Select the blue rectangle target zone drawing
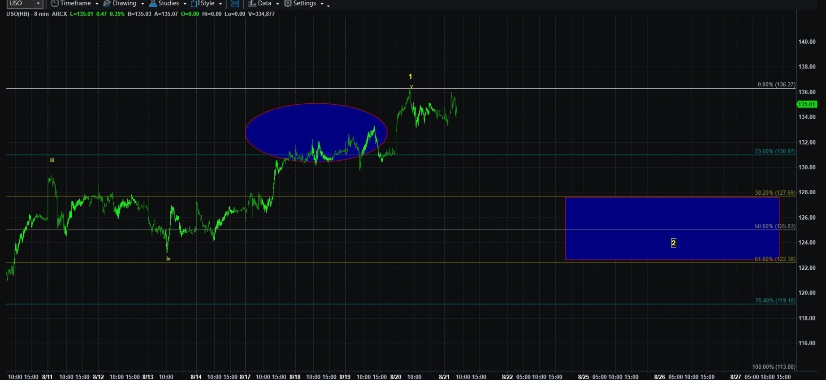826x380 pixels. tap(672, 228)
